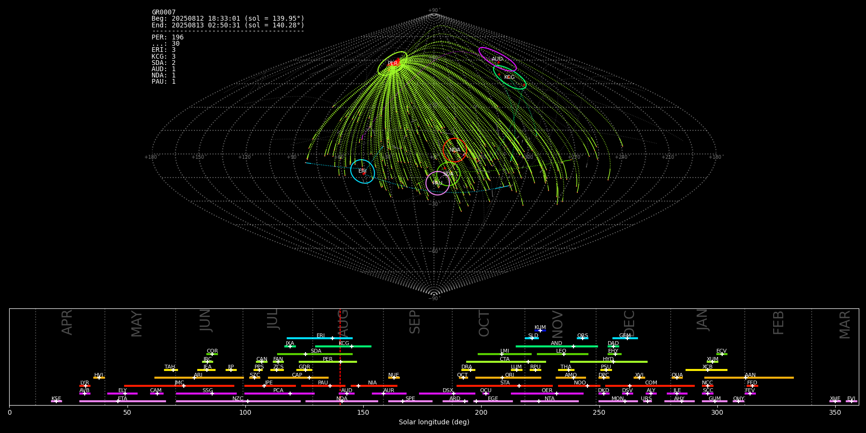
Task: Select the AND green bar in timeline
Action: pos(557,346)
